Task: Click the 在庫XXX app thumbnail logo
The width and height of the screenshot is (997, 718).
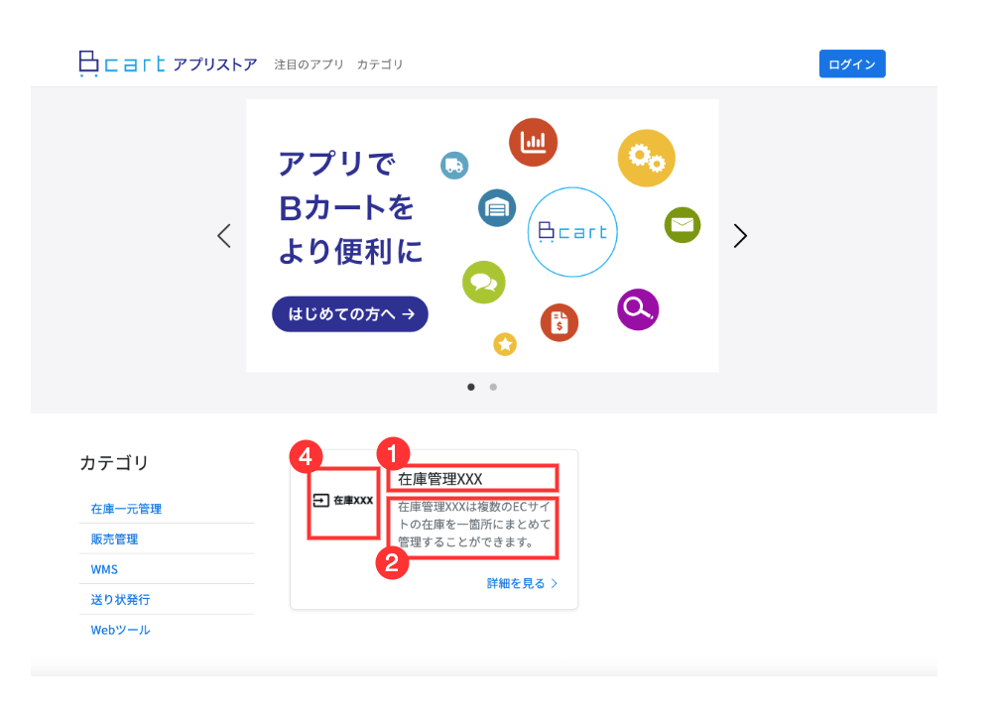Action: (x=343, y=501)
